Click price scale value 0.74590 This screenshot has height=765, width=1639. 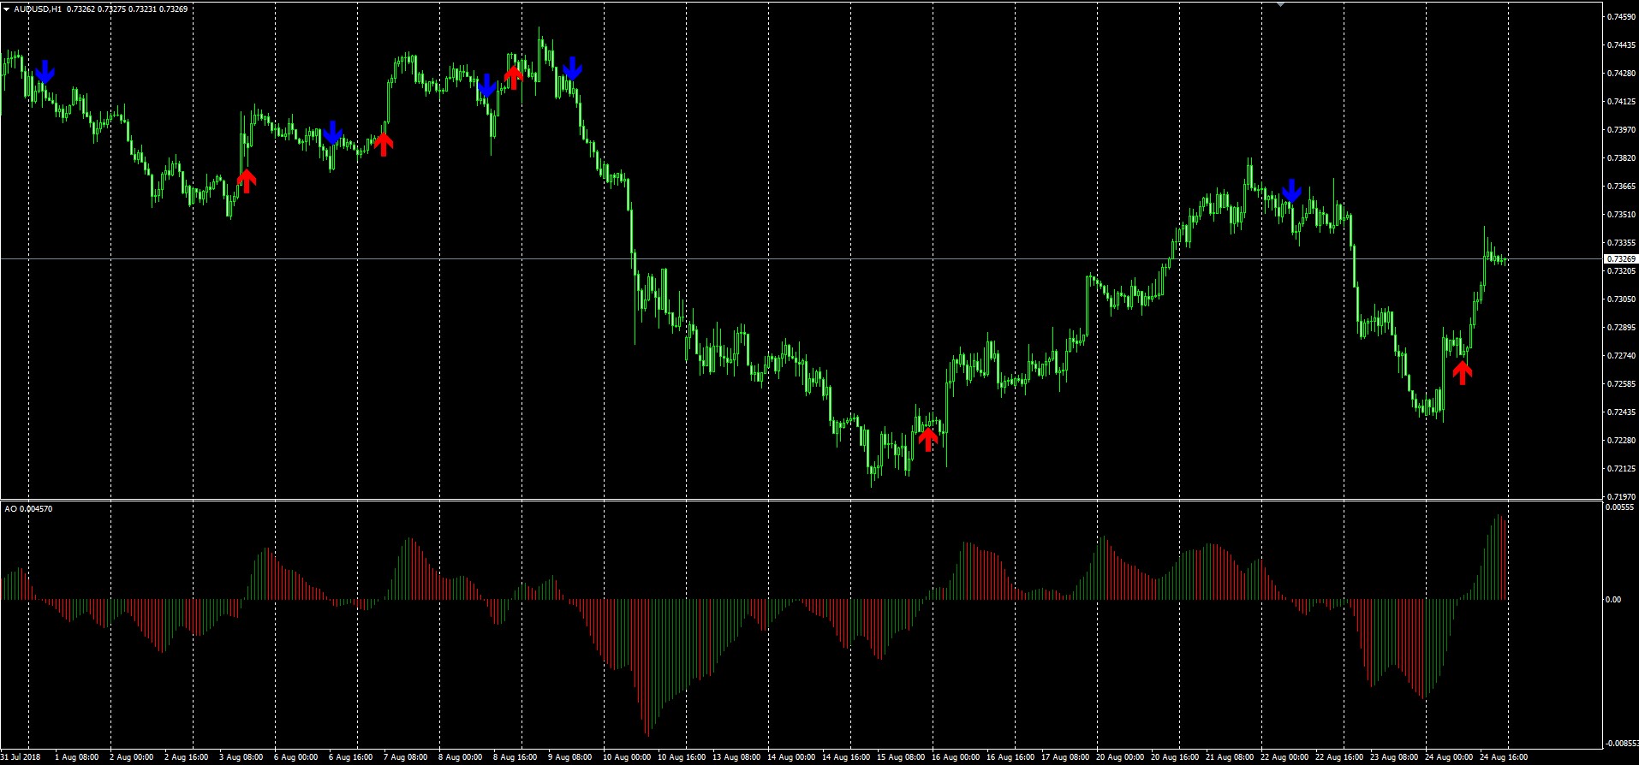[1622, 16]
